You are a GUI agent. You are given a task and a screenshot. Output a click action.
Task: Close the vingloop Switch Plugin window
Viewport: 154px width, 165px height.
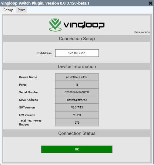(150, 3)
